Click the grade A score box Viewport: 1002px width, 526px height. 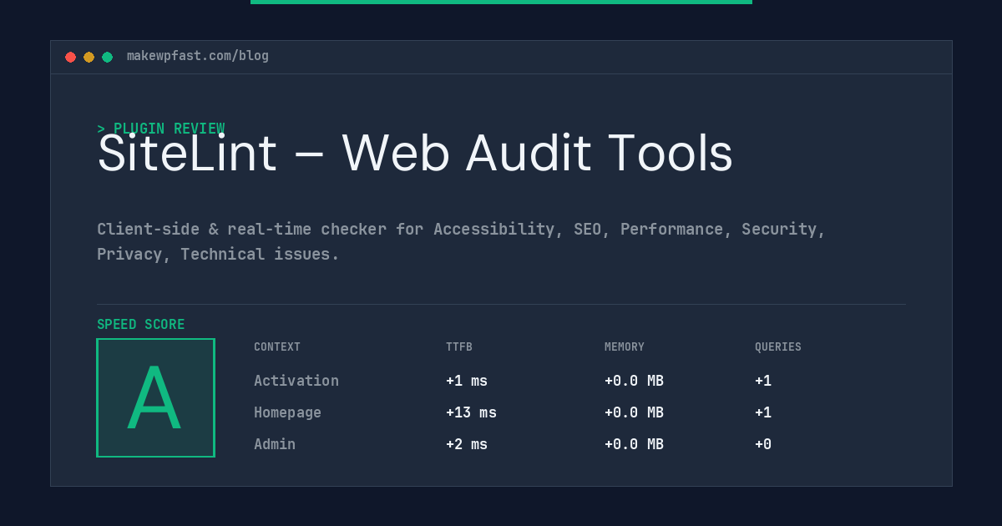click(156, 397)
